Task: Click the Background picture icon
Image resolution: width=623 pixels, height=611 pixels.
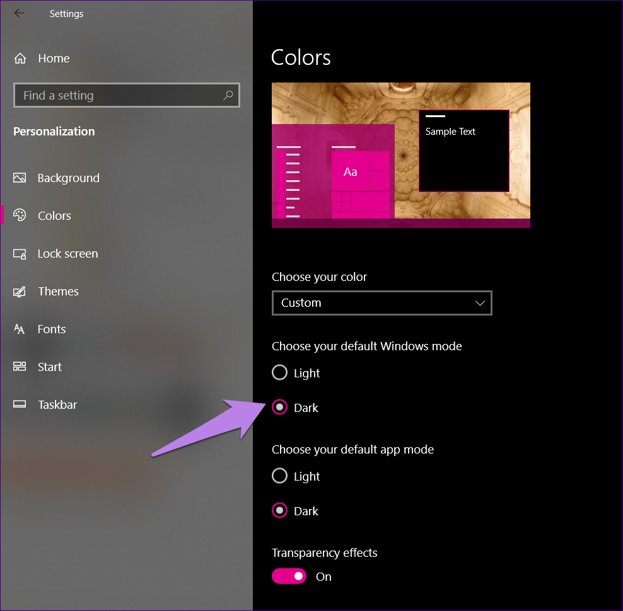Action: (20, 178)
